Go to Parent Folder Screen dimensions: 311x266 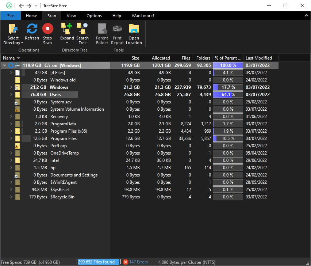click(102, 34)
